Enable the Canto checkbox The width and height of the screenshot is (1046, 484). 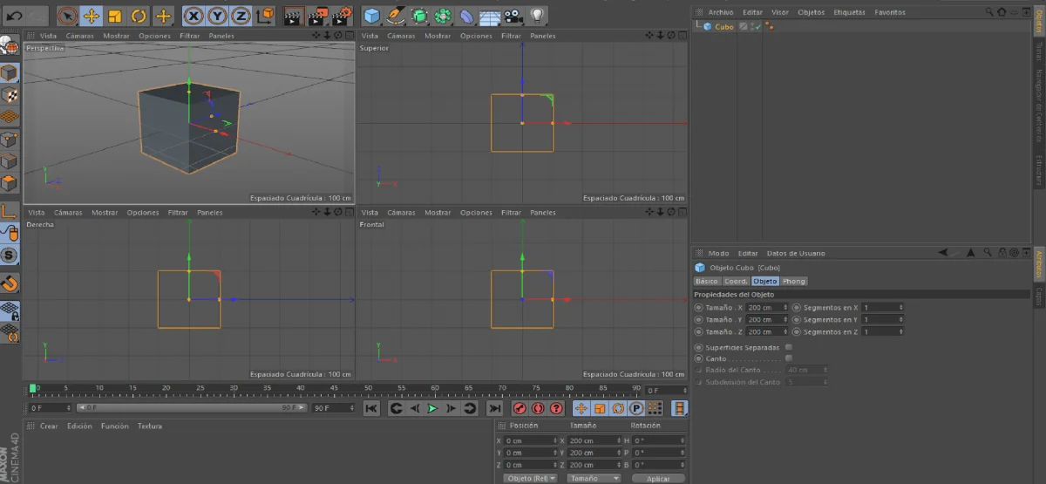[x=789, y=358]
